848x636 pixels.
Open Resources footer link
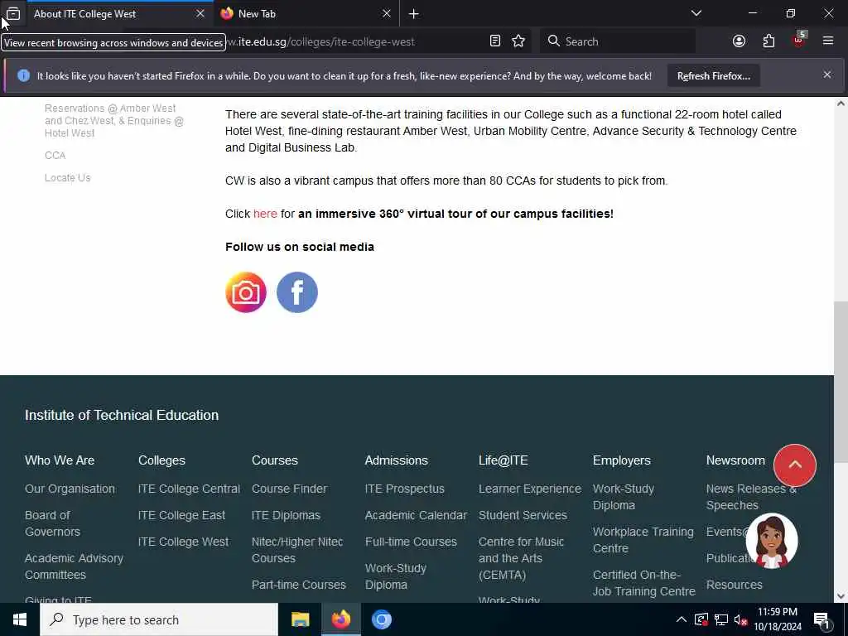[735, 585]
